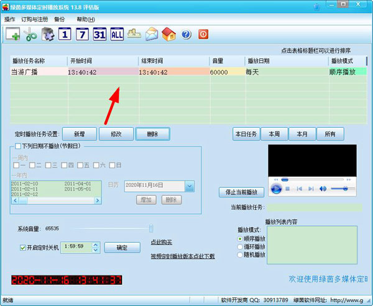Show this week's tasks with calendar 7 icon
Image resolution: width=373 pixels, height=306 pixels.
click(83, 35)
